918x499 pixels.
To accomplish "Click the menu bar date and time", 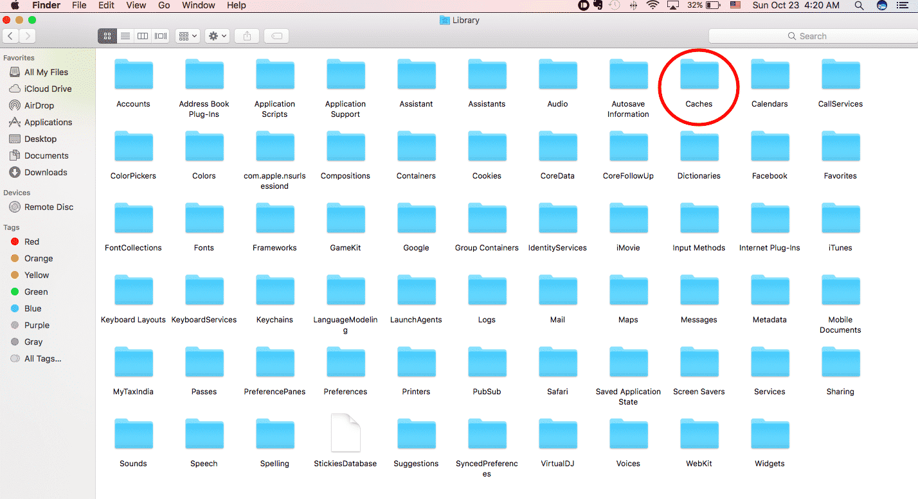I will (x=796, y=5).
